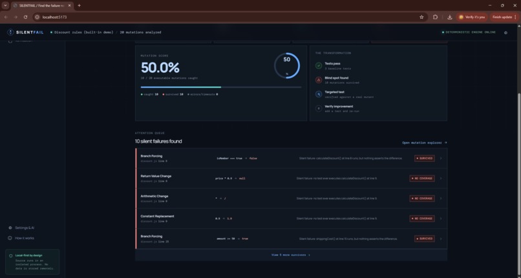Open the theme/settings icon in top-right header
The height and width of the screenshot is (278, 521).
505,32
